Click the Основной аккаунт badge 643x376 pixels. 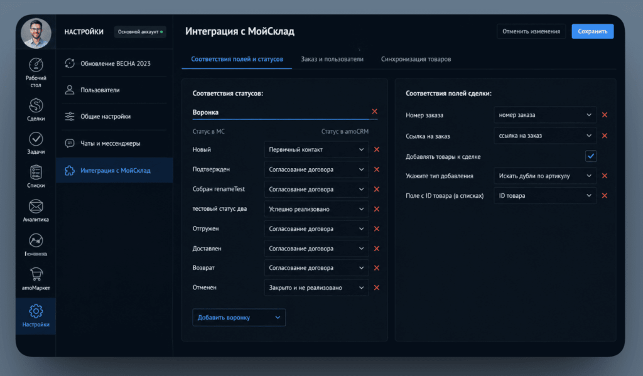tap(140, 31)
